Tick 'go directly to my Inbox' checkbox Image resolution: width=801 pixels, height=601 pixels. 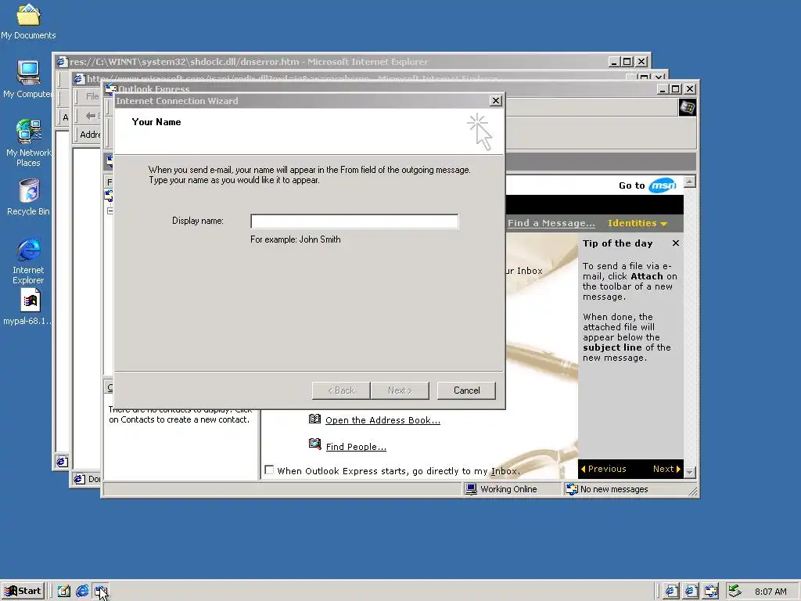coord(269,470)
